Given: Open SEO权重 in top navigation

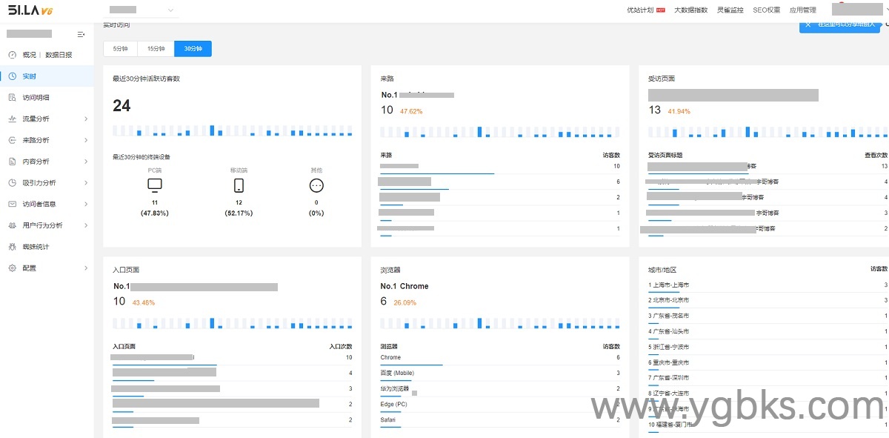Looking at the screenshot, I should click(x=766, y=10).
